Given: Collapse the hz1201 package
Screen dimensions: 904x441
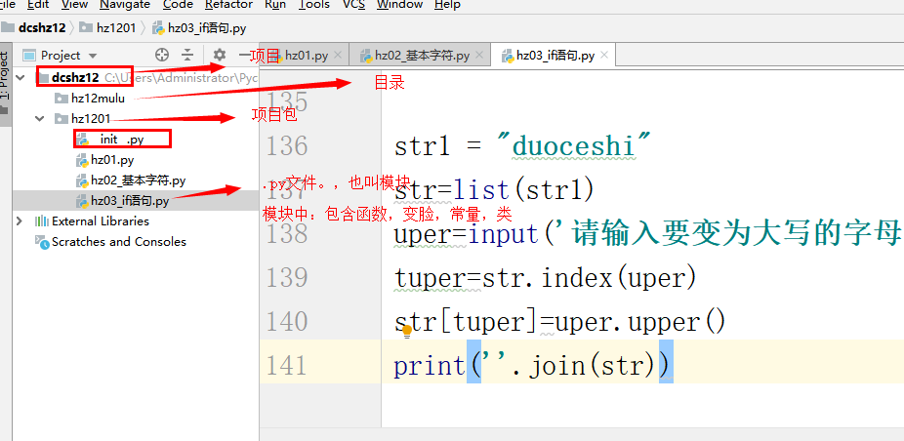Looking at the screenshot, I should coord(40,119).
